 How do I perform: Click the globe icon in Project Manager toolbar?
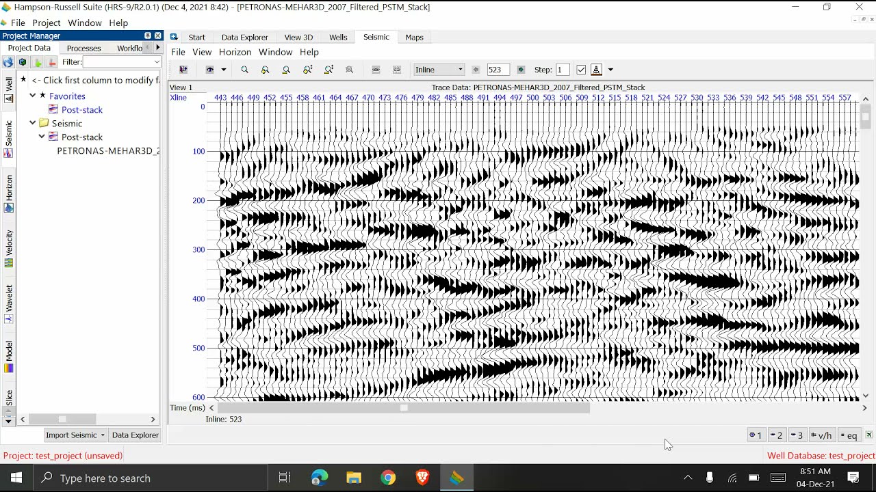tap(8, 62)
